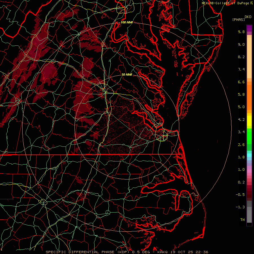The image size is (254, 254).
Task: Click the -1.3 scale value
Action: click(x=240, y=207)
